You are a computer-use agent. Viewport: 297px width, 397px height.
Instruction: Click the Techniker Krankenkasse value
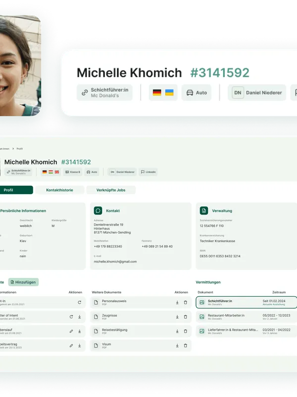[x=217, y=241]
